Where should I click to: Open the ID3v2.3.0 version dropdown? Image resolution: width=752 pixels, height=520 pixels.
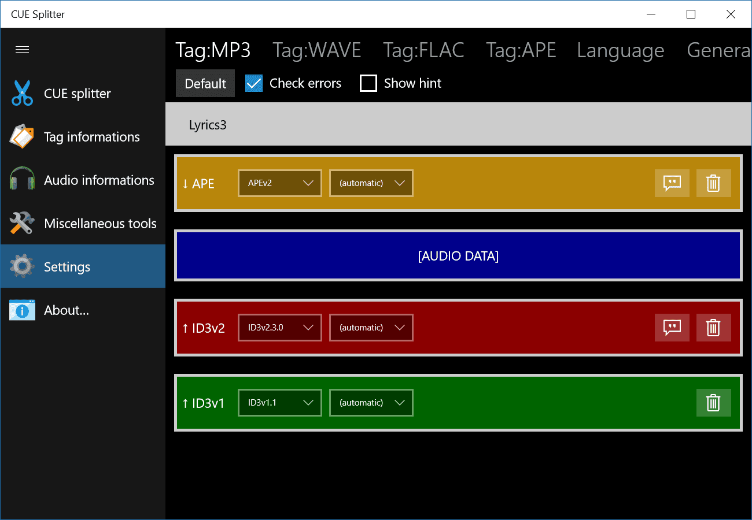pyautogui.click(x=280, y=328)
